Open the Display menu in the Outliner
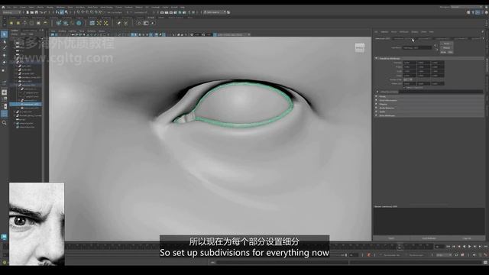Screen dimensions: 489x275 (x=15, y=34)
